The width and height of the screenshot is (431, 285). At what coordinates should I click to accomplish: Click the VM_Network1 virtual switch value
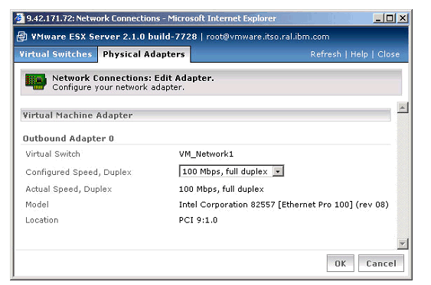[x=206, y=154]
